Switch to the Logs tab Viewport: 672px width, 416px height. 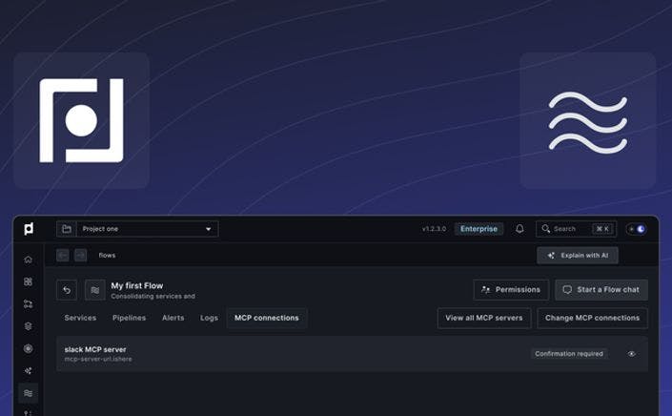pyautogui.click(x=209, y=318)
